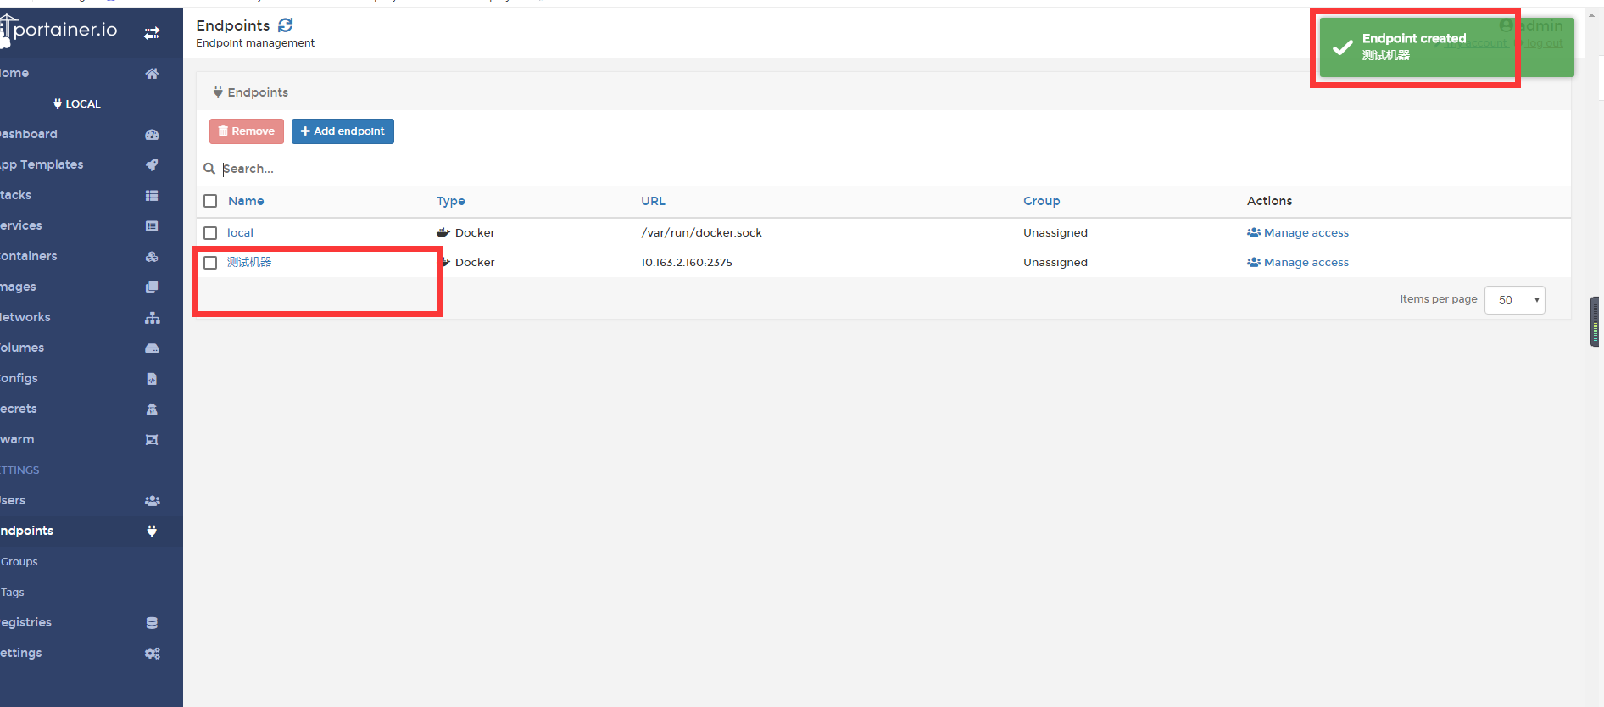1604x707 pixels.
Task: Click the log out link
Action: [x=1545, y=43]
